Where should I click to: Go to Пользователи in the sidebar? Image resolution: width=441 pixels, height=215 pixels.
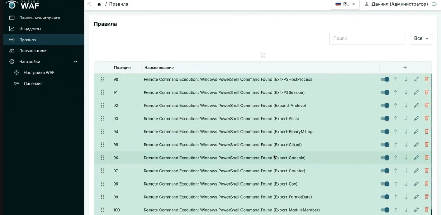33,51
